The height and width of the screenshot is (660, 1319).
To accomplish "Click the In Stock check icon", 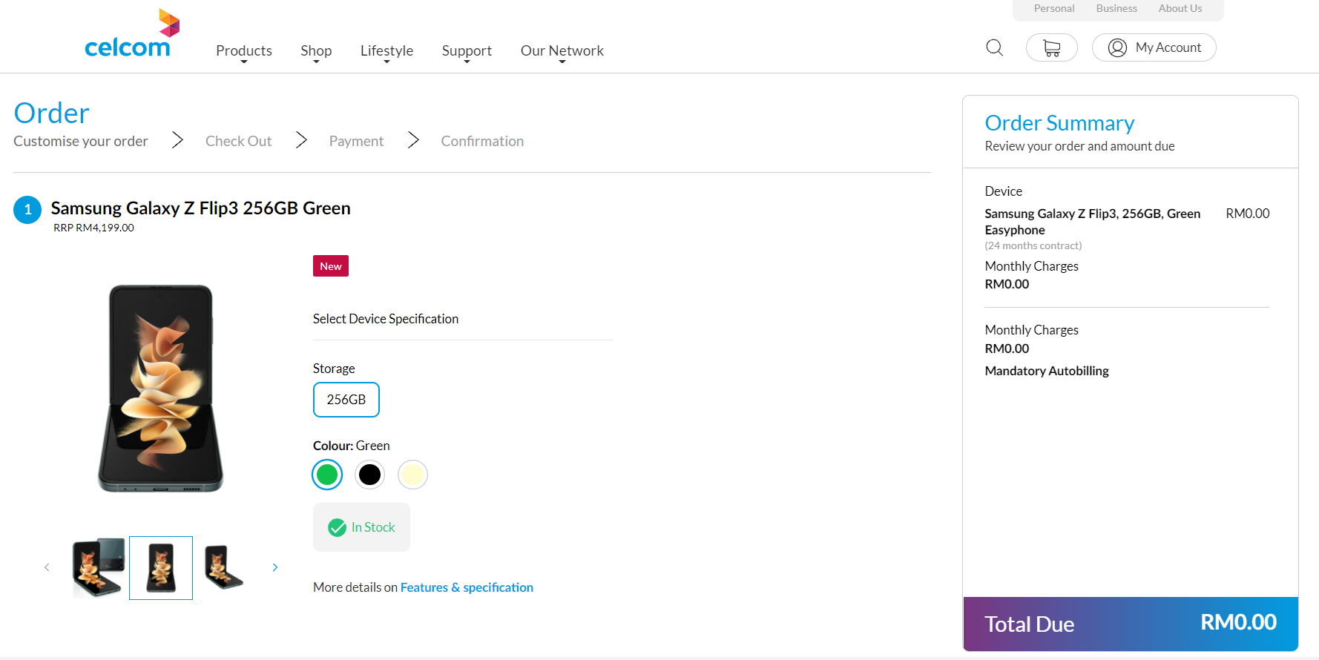I will pyautogui.click(x=338, y=527).
